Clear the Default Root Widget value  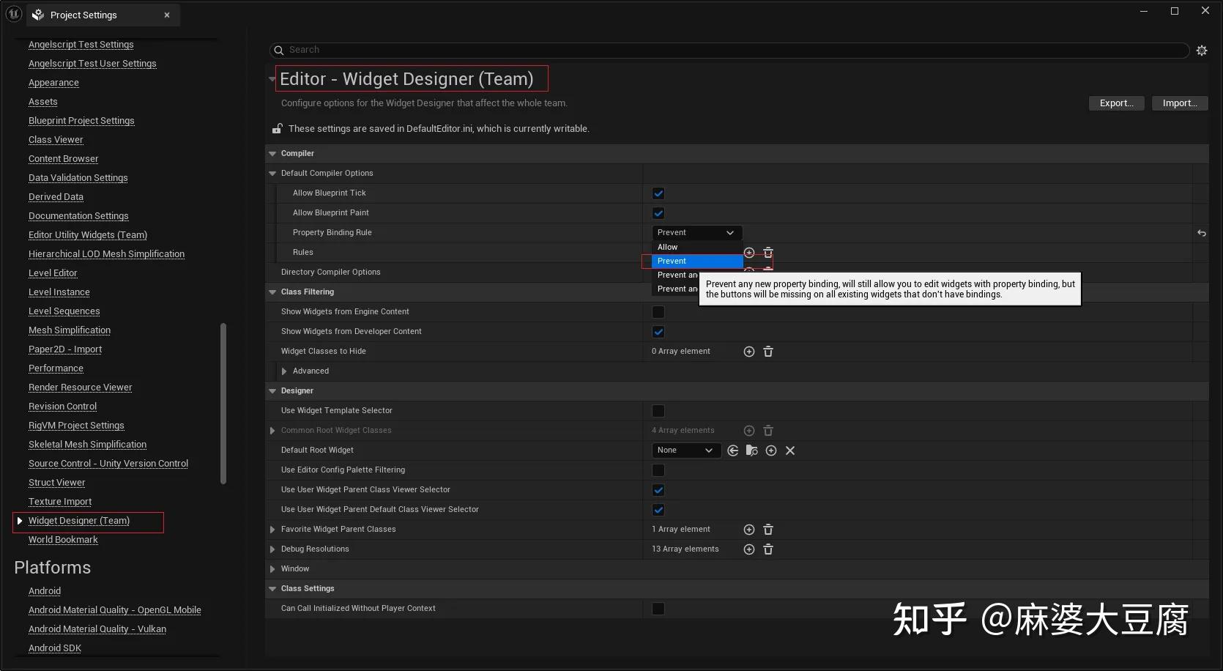coord(790,451)
